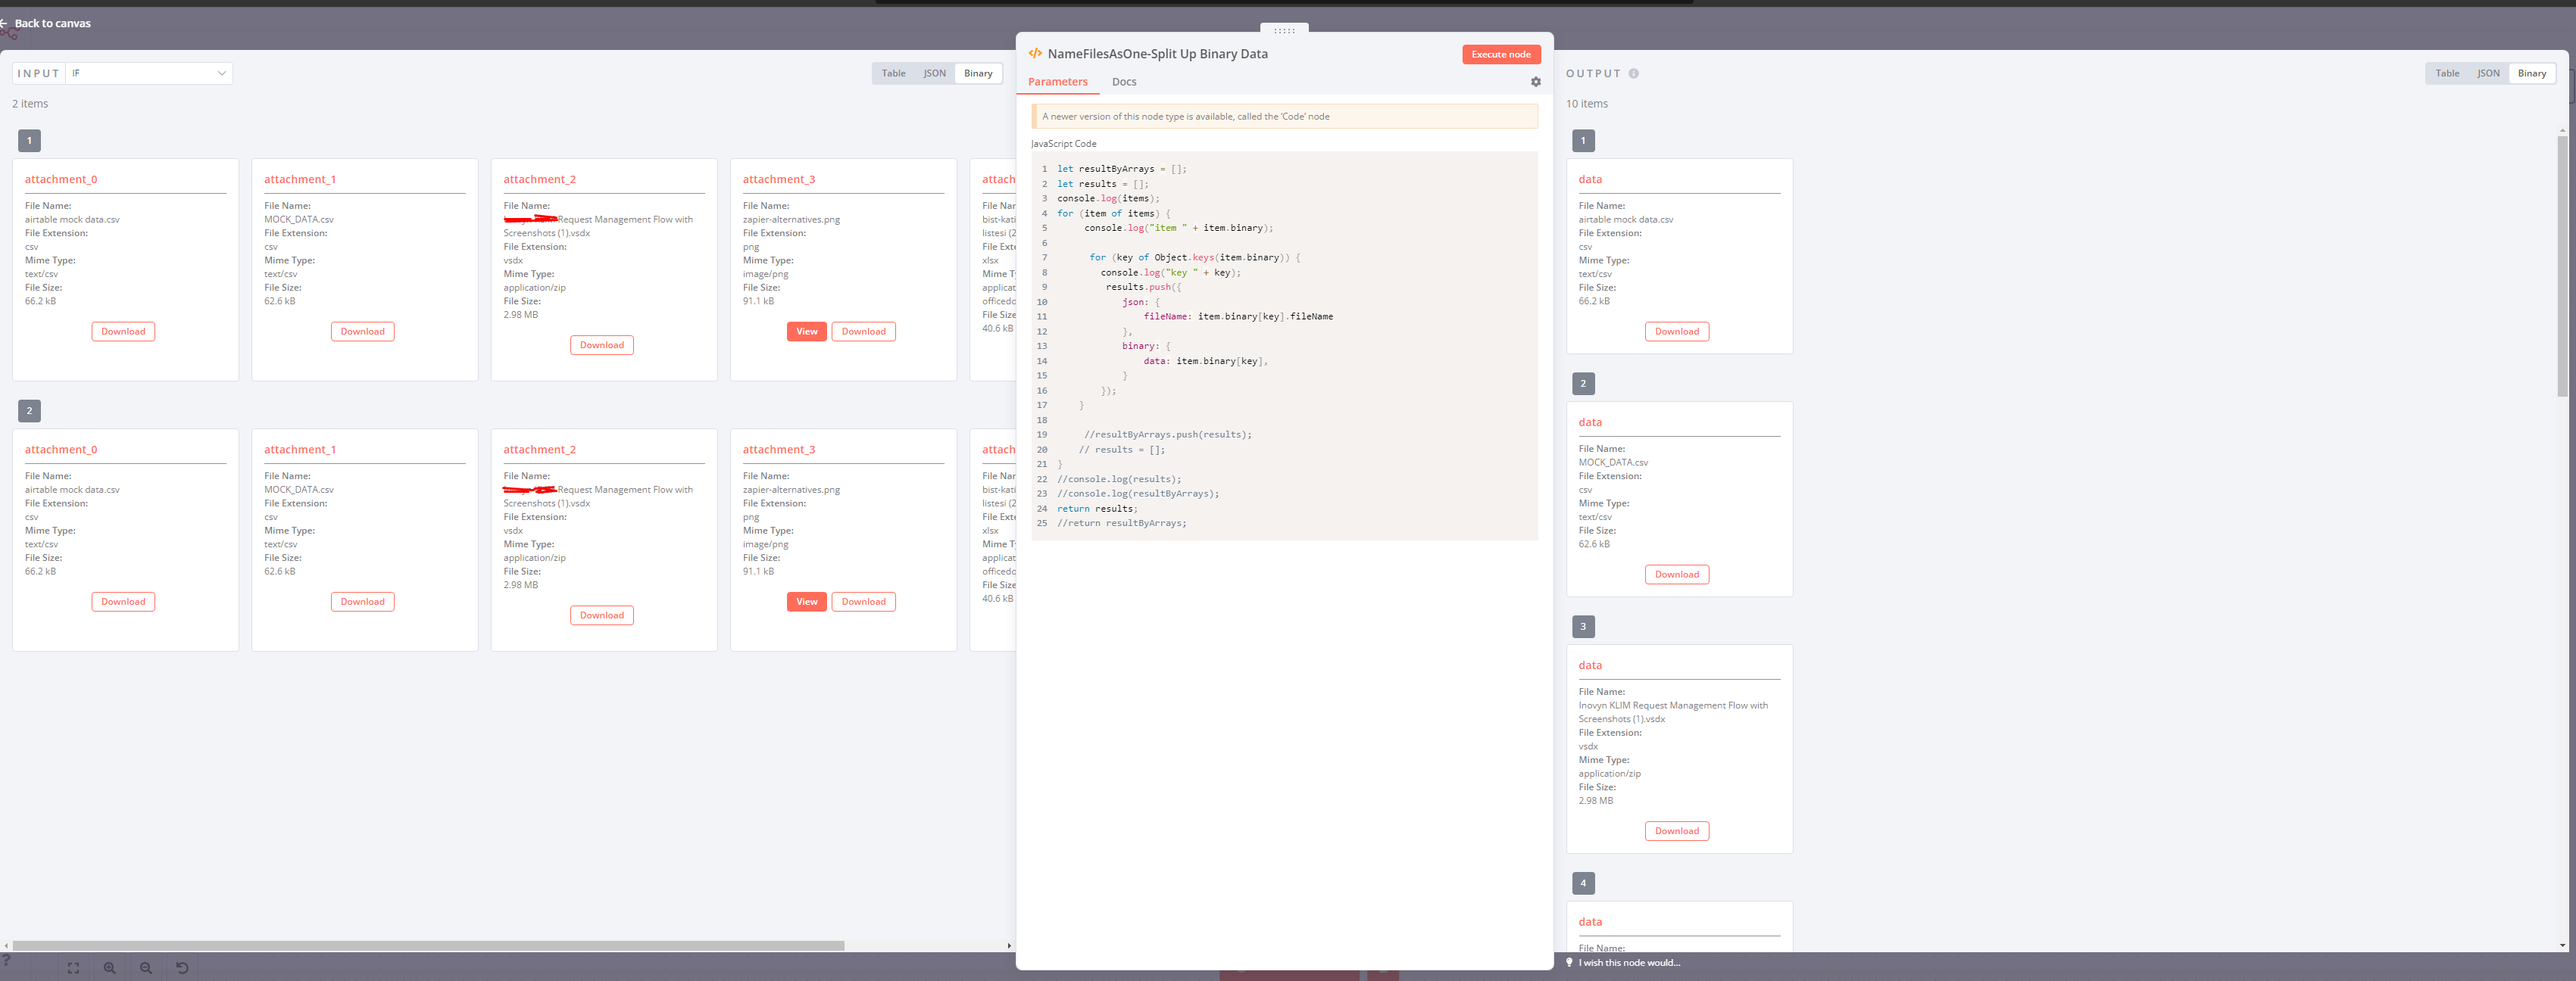Click the reset zoom icon
The width and height of the screenshot is (2576, 981).
(x=182, y=967)
